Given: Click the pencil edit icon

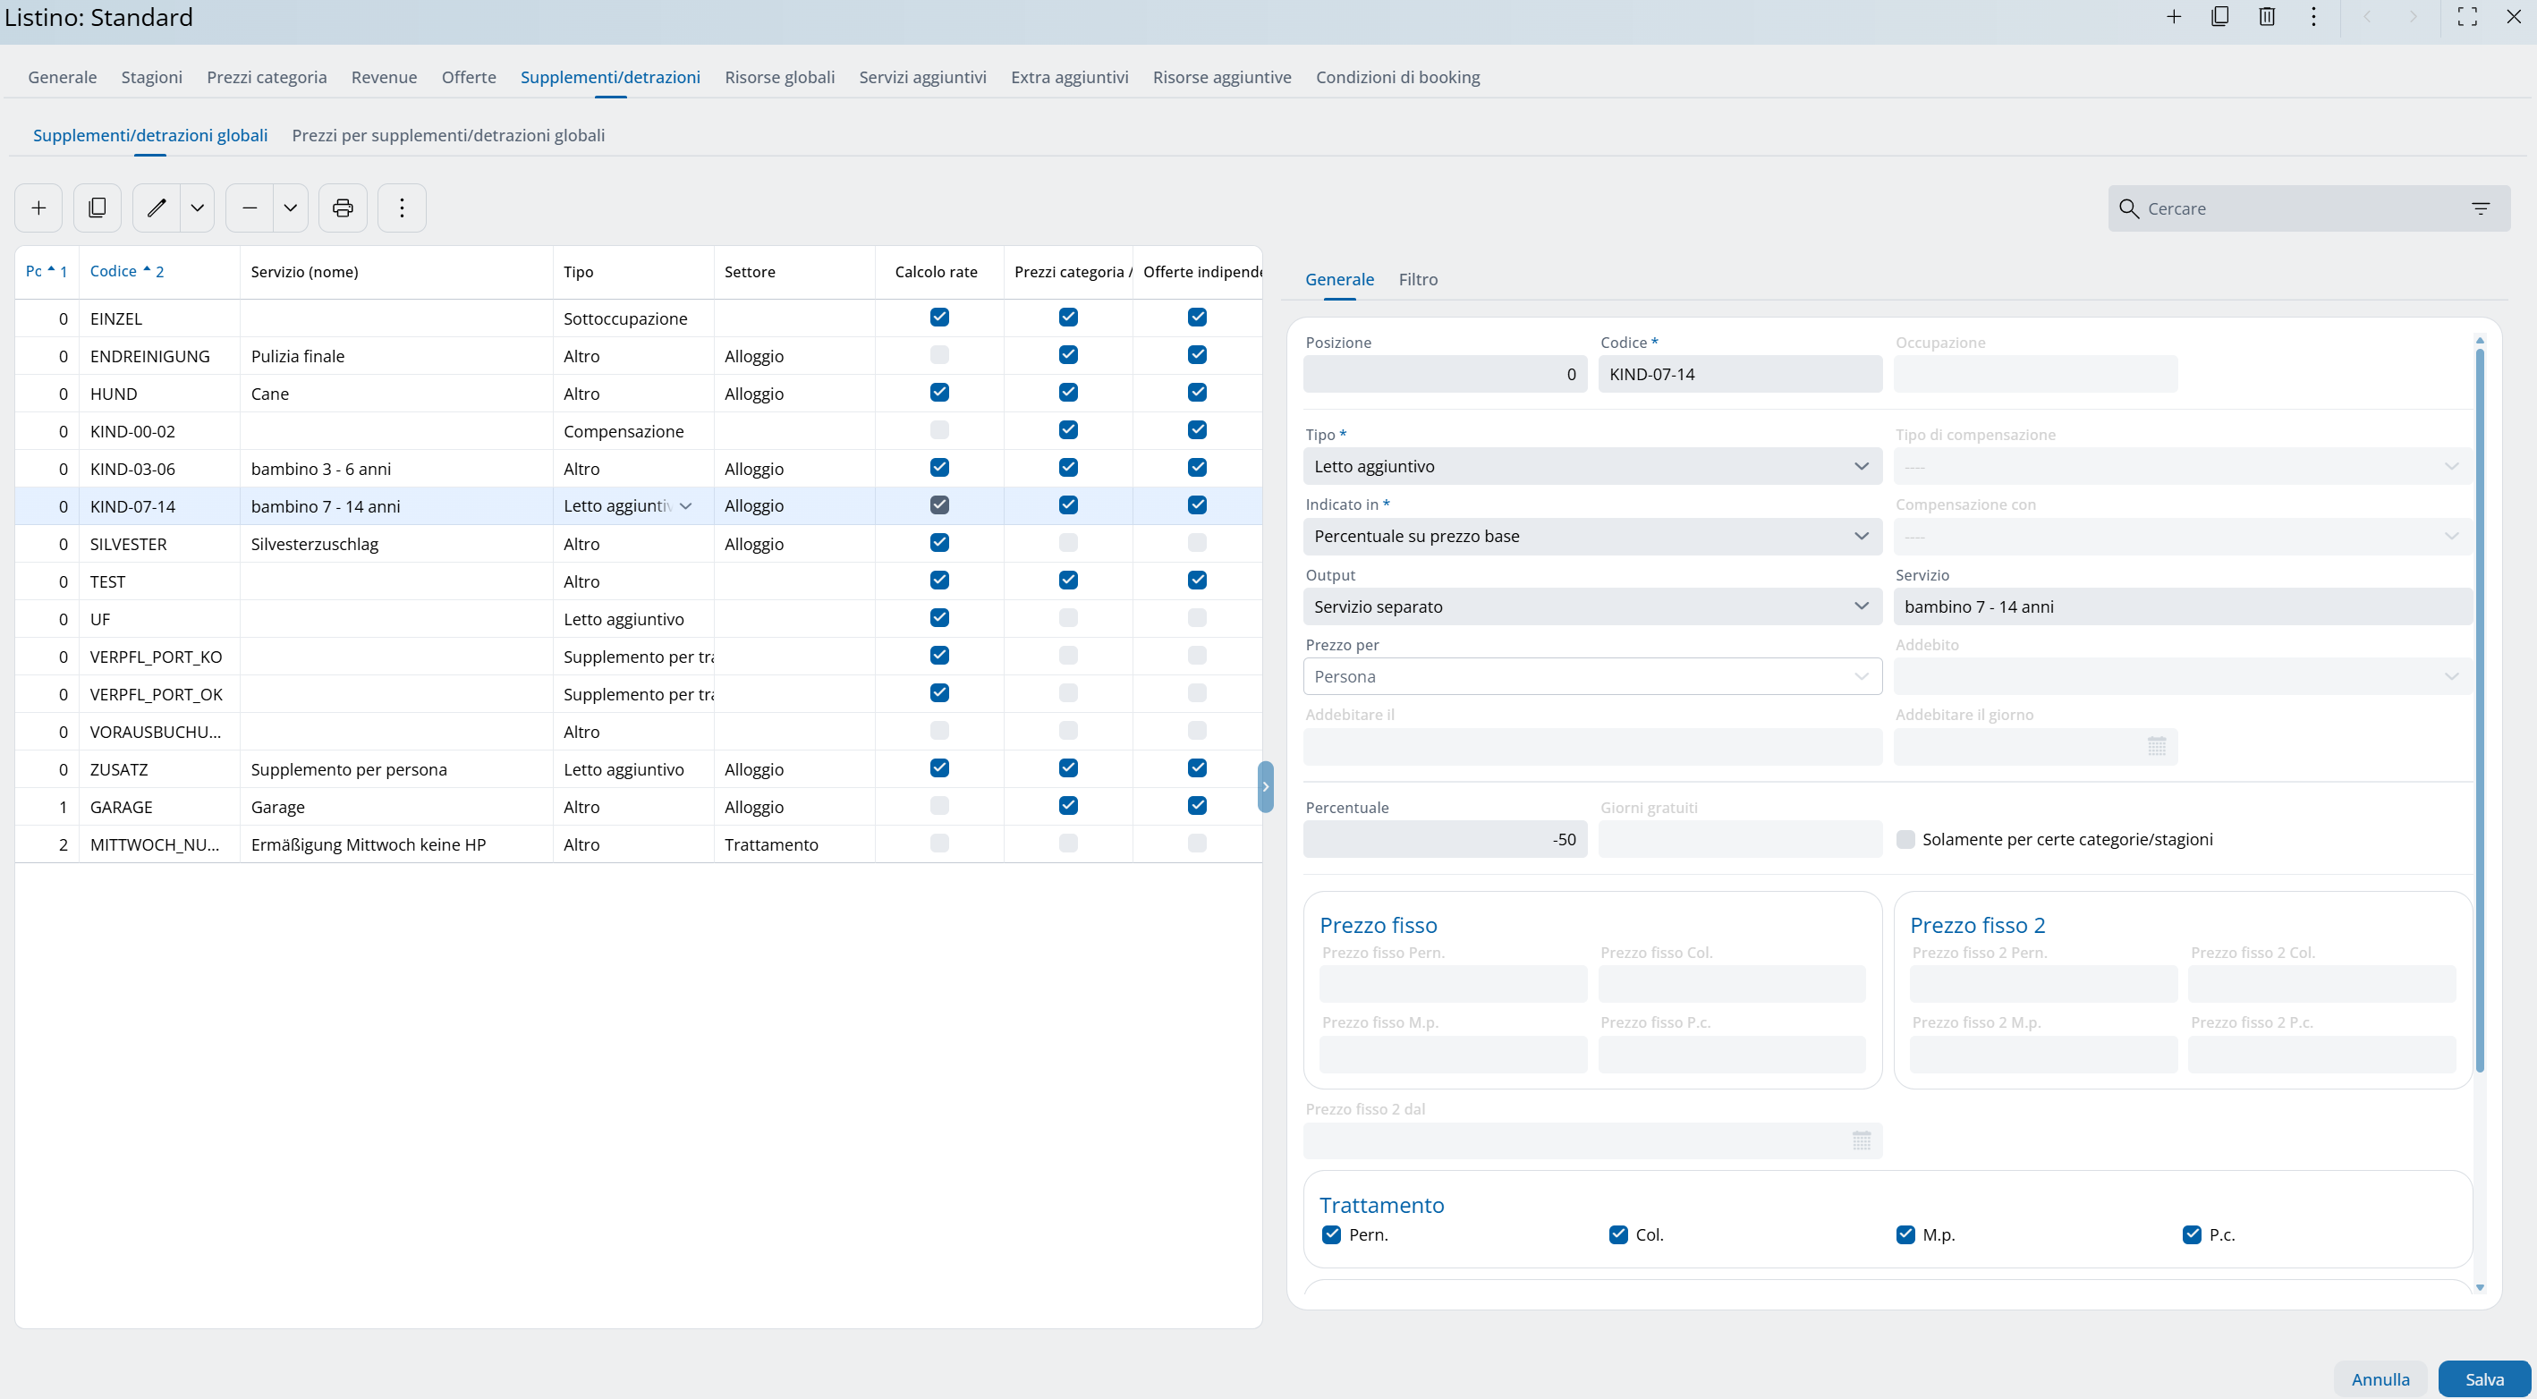Looking at the screenshot, I should [x=157, y=208].
